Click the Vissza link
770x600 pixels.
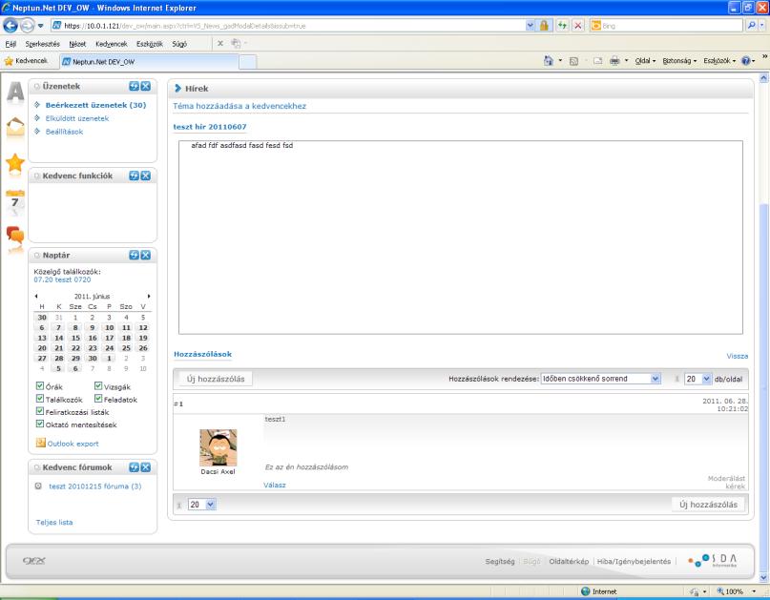point(738,356)
